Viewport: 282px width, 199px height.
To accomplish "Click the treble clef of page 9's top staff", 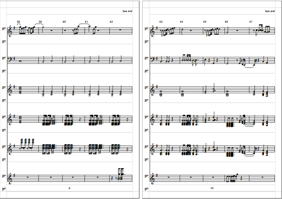I will (x=10, y=31).
